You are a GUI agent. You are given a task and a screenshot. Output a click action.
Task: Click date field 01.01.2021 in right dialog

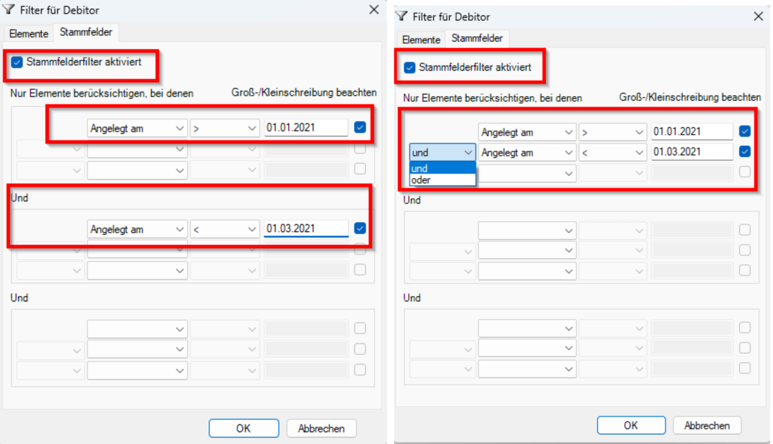[x=692, y=132]
